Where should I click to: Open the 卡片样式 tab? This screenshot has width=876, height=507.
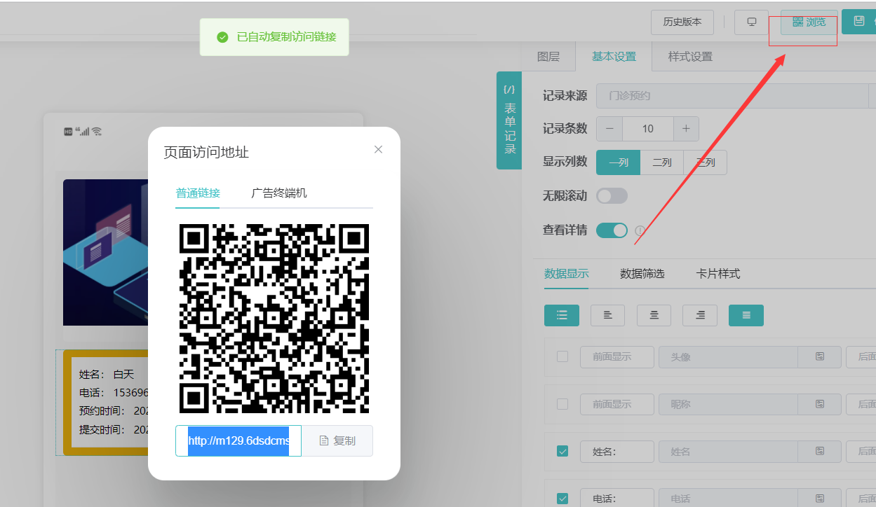coord(718,274)
